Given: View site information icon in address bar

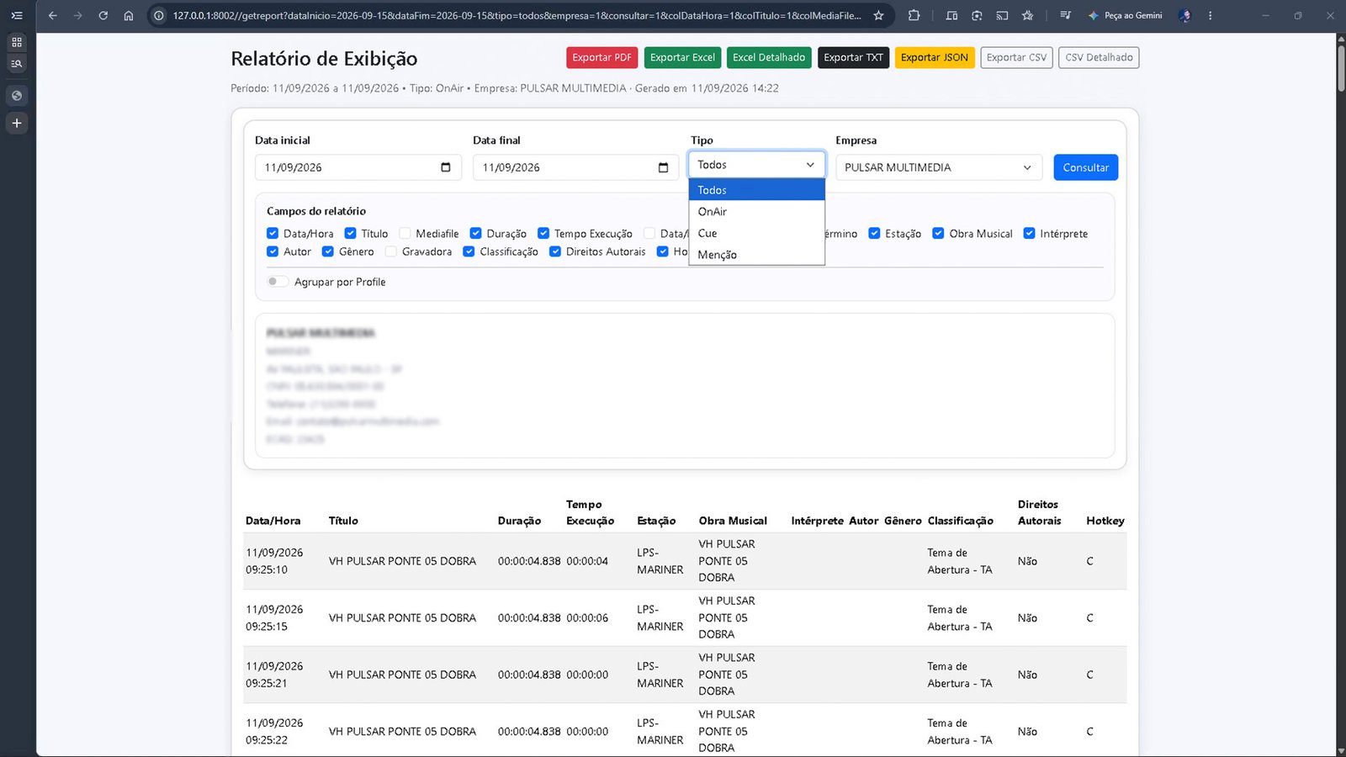Looking at the screenshot, I should click(x=159, y=15).
